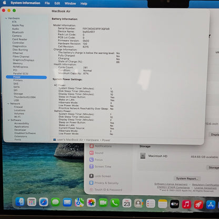219x219 pixels.
Task: Collapse the Network section in sidebar
Action: [x=8, y=104]
